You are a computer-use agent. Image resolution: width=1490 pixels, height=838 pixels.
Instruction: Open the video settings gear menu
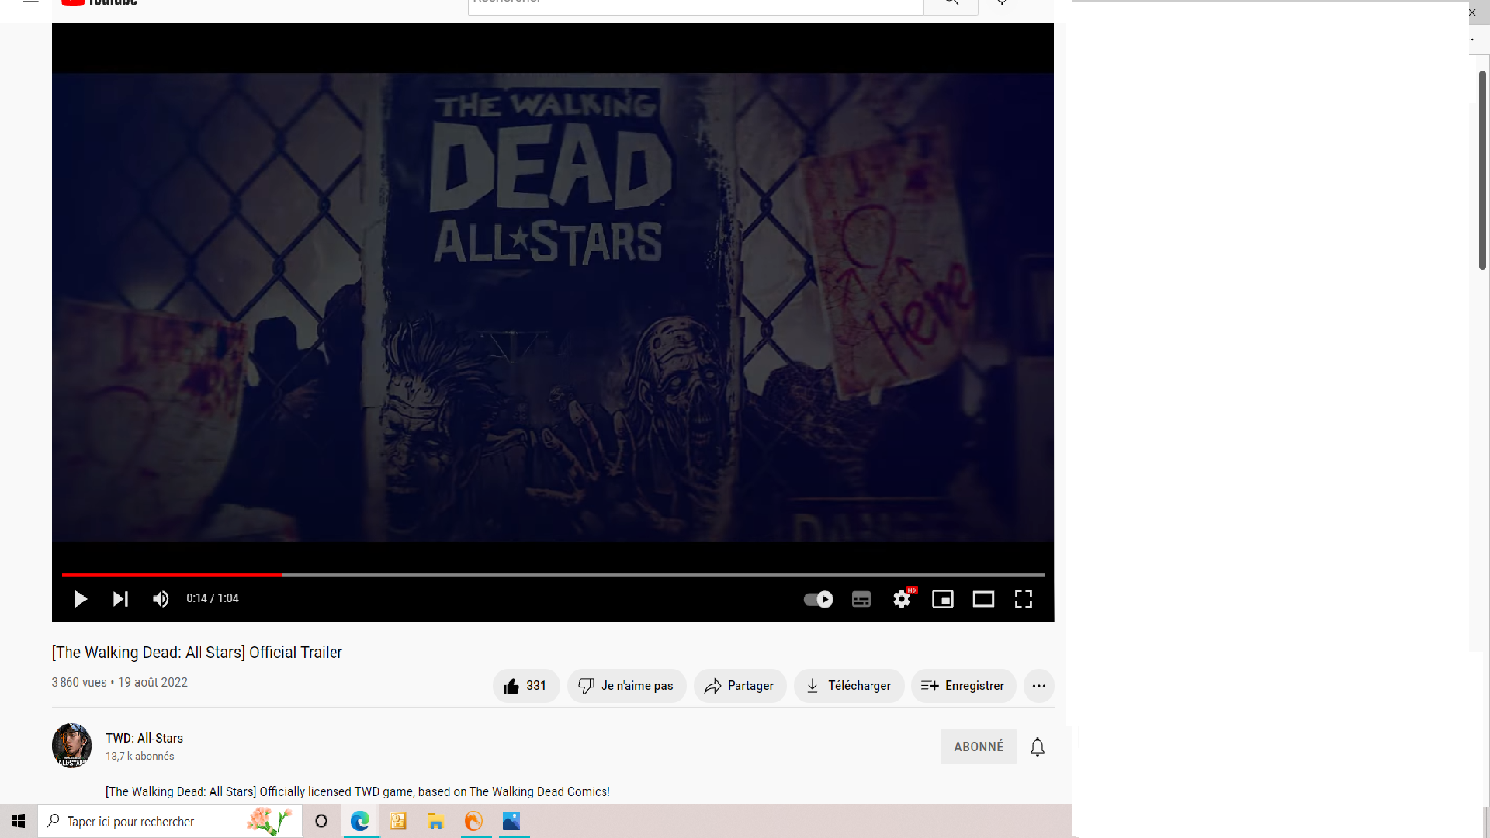pyautogui.click(x=902, y=599)
